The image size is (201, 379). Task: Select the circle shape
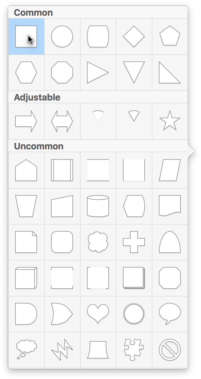[62, 36]
